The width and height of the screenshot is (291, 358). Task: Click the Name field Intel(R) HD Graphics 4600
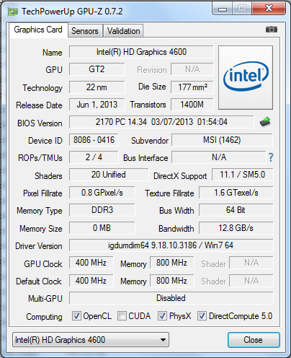click(x=141, y=52)
